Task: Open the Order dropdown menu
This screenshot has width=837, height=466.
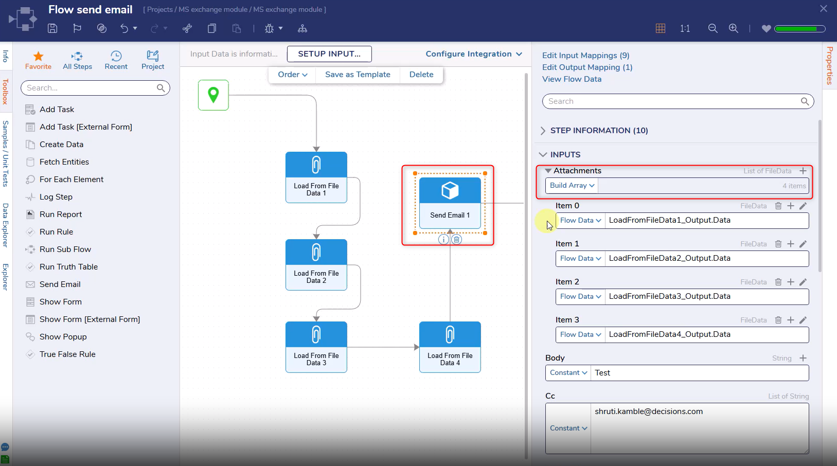Action: [293, 75]
